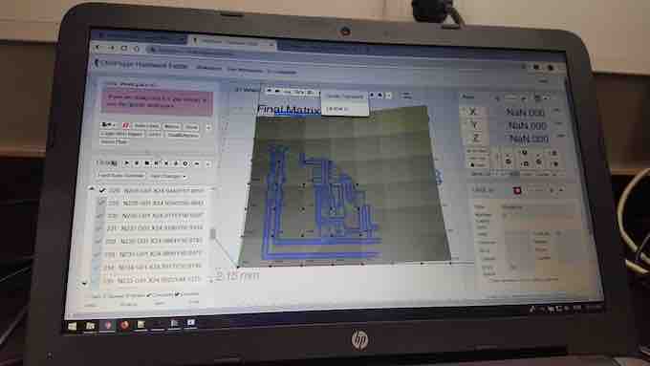Open the Windows Start menu

point(72,326)
